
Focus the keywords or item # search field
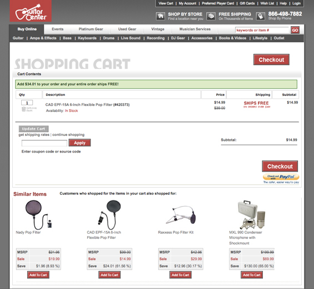(x=262, y=30)
